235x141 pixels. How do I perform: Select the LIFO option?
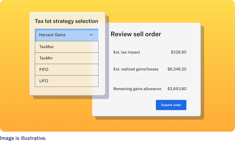click(x=67, y=81)
